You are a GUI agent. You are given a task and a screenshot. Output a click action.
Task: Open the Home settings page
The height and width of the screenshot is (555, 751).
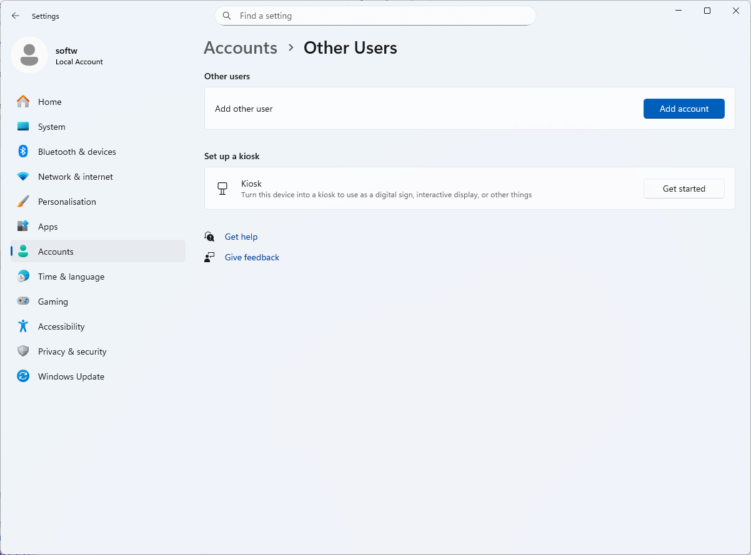coord(98,102)
